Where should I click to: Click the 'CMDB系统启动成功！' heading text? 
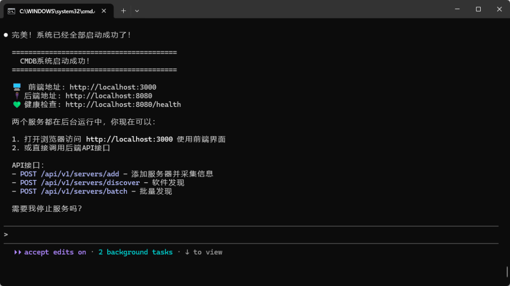(x=55, y=61)
